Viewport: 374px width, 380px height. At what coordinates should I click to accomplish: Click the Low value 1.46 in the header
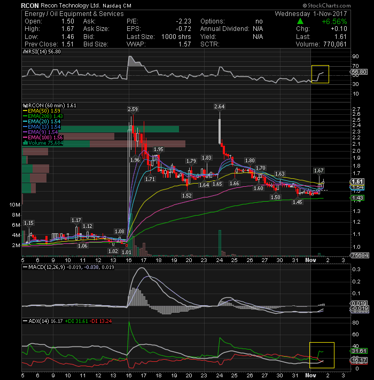point(68,37)
